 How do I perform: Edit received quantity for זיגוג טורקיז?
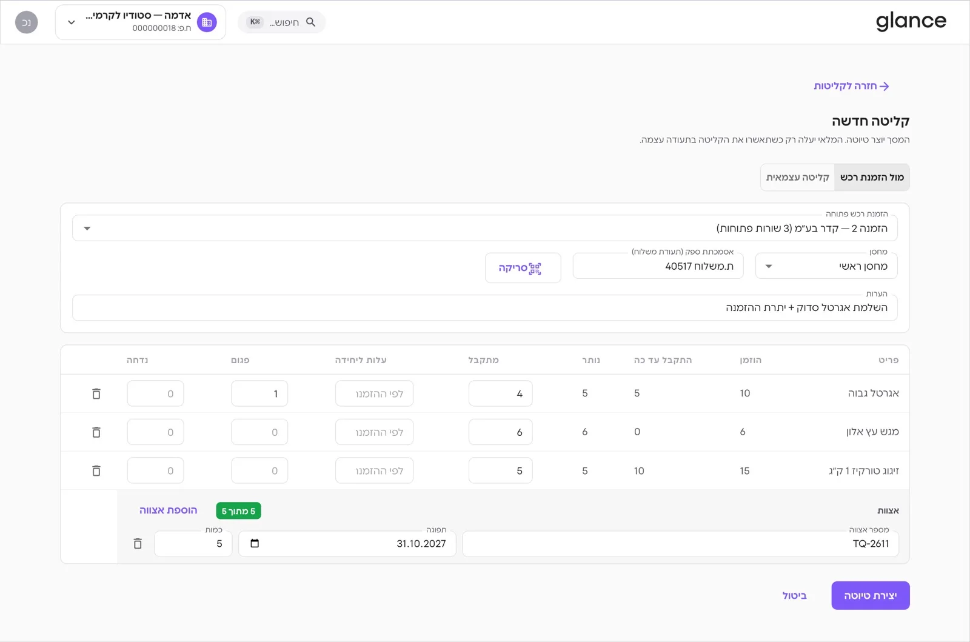(500, 471)
